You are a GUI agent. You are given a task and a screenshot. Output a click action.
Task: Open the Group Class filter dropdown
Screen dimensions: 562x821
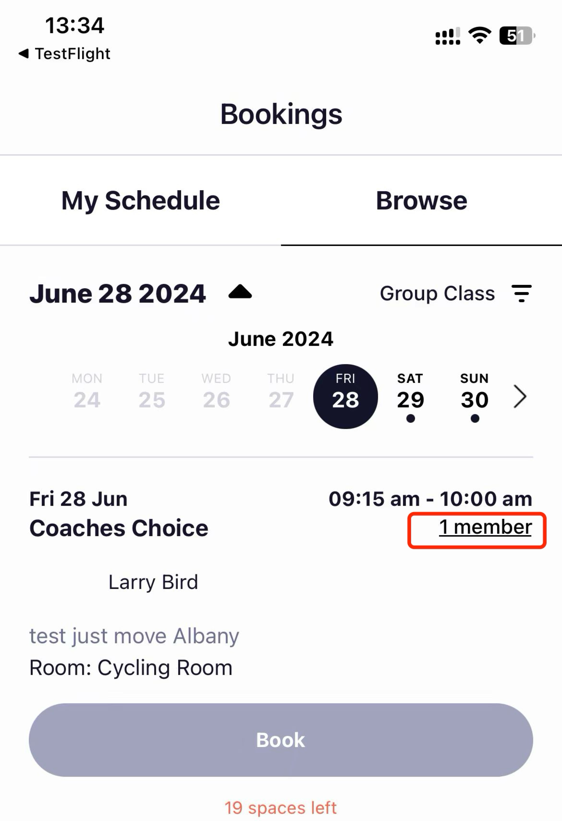click(x=437, y=294)
